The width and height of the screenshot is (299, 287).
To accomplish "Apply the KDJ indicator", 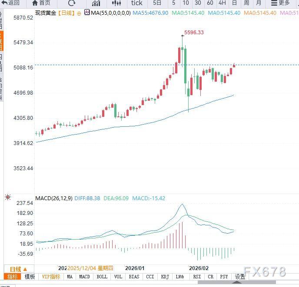I will 165,277.
